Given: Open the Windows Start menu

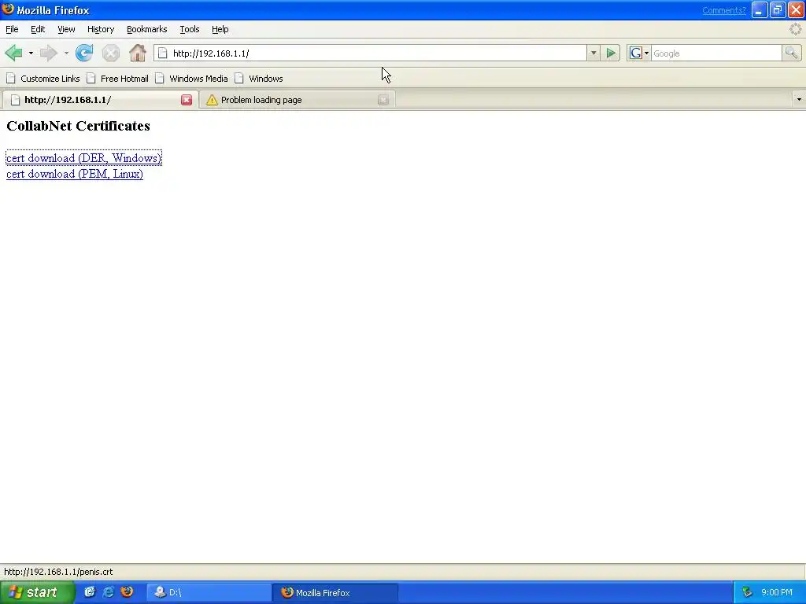Looking at the screenshot, I should [36, 592].
